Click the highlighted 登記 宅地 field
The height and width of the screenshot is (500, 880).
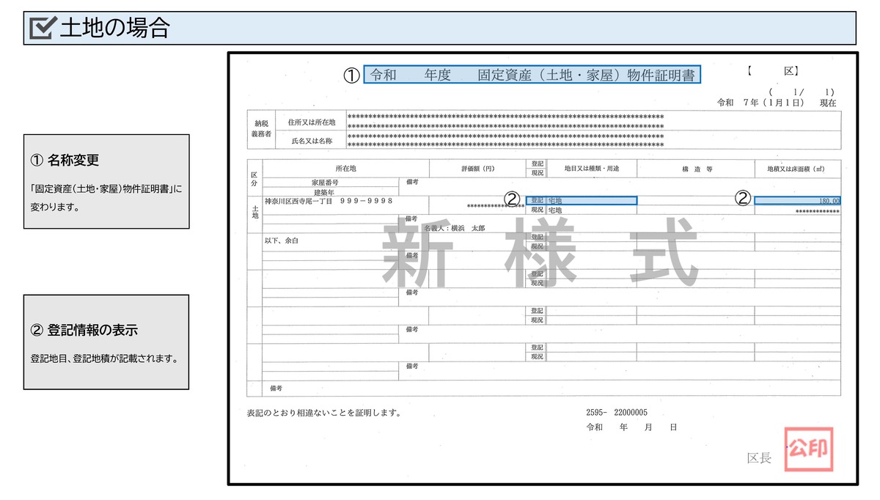pyautogui.click(x=582, y=200)
